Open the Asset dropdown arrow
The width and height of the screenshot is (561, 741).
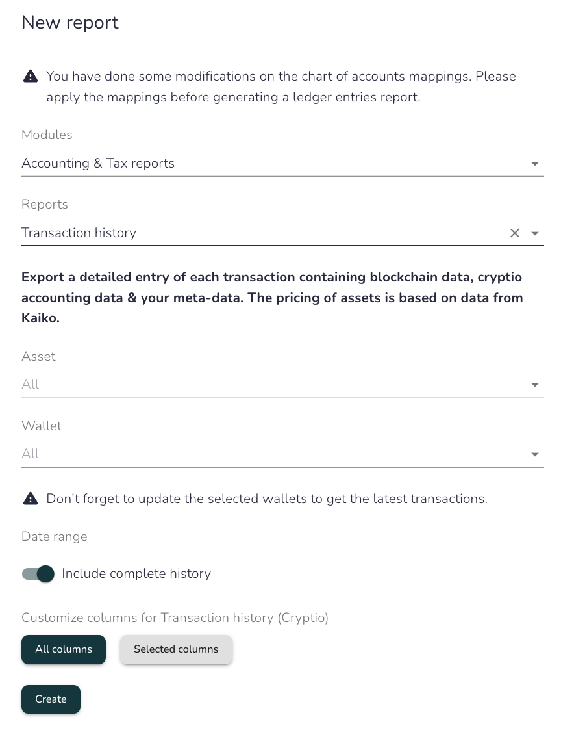tap(535, 385)
